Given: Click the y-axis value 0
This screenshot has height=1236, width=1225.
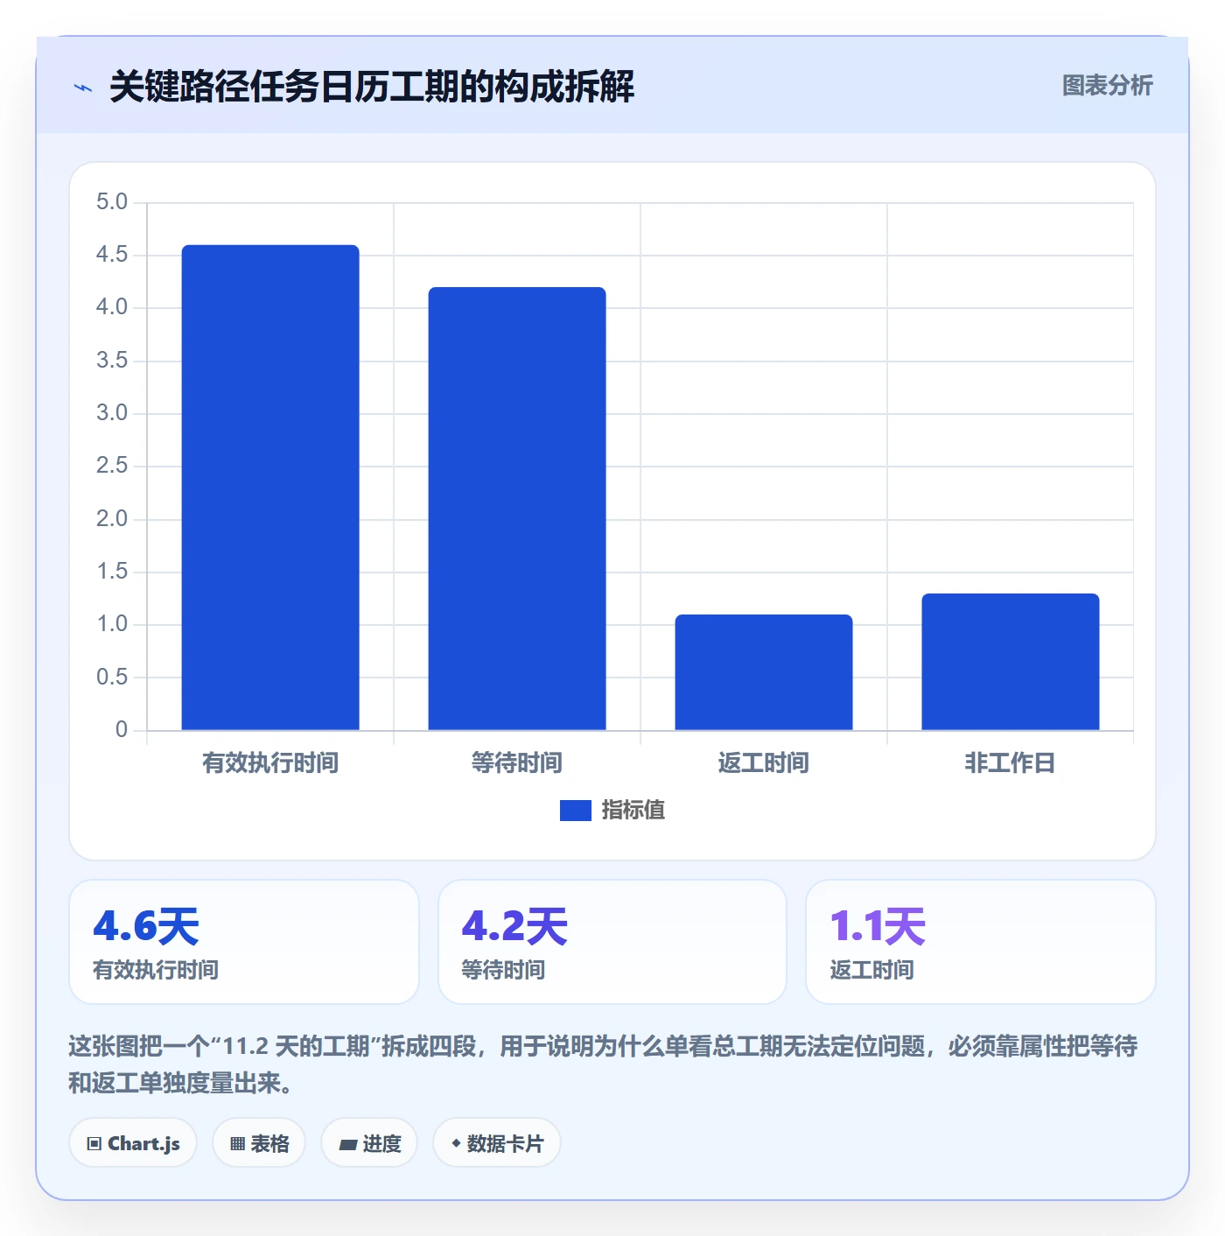Looking at the screenshot, I should coord(122,730).
